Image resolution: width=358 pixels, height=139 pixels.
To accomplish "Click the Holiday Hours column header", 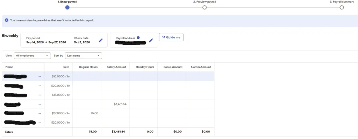I will pos(145,67).
